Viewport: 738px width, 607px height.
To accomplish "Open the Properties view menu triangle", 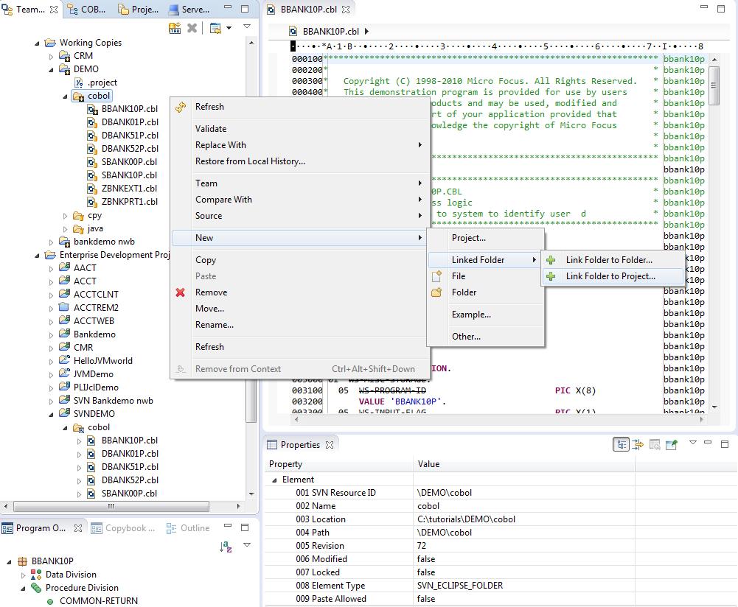I will pyautogui.click(x=693, y=443).
